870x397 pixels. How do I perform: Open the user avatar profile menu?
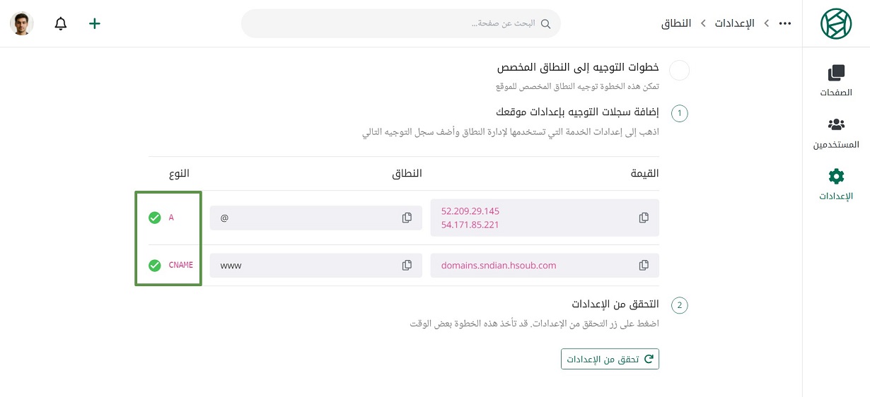tap(22, 23)
